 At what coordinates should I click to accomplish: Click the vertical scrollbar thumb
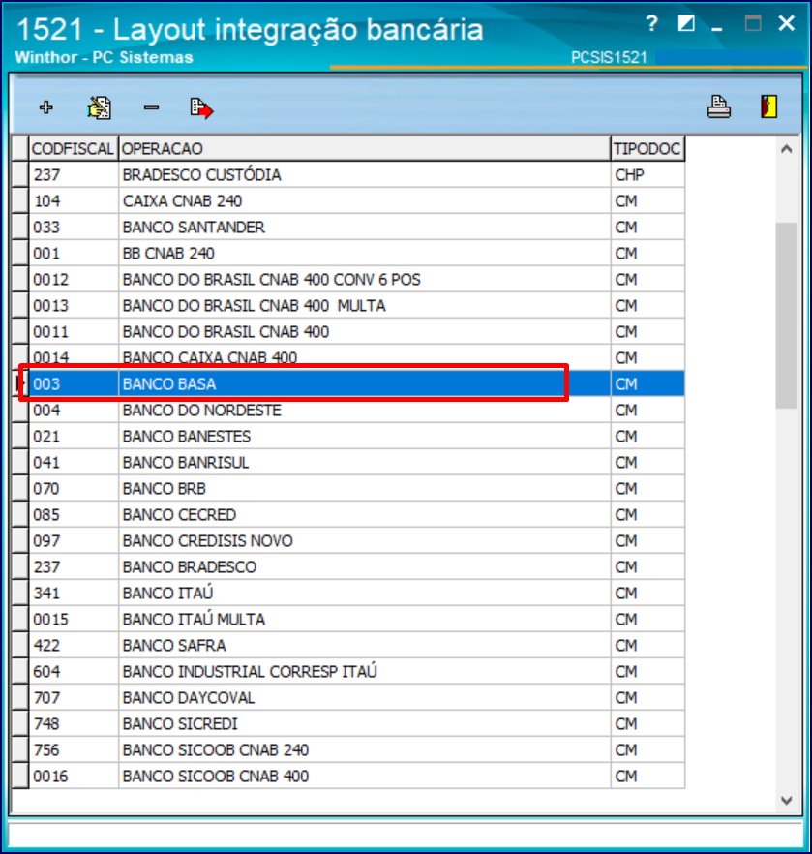[787, 316]
